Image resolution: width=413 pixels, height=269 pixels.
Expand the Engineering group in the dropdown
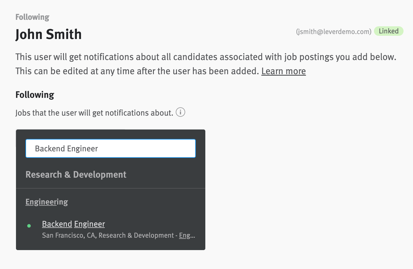click(x=46, y=202)
